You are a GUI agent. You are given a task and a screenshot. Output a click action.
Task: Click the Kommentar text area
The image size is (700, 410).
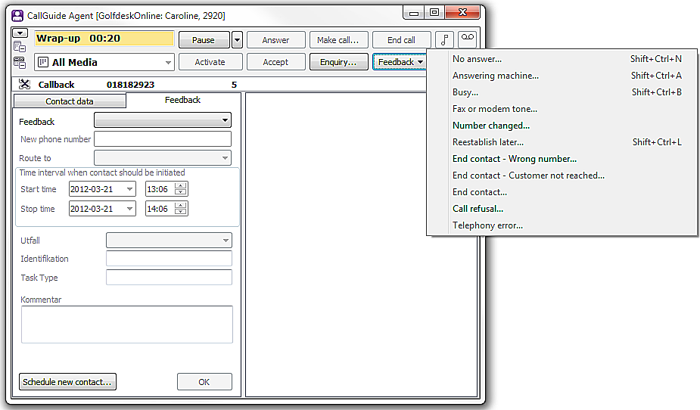(127, 325)
